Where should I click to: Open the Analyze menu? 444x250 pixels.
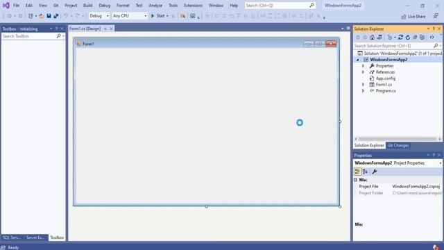[155, 6]
